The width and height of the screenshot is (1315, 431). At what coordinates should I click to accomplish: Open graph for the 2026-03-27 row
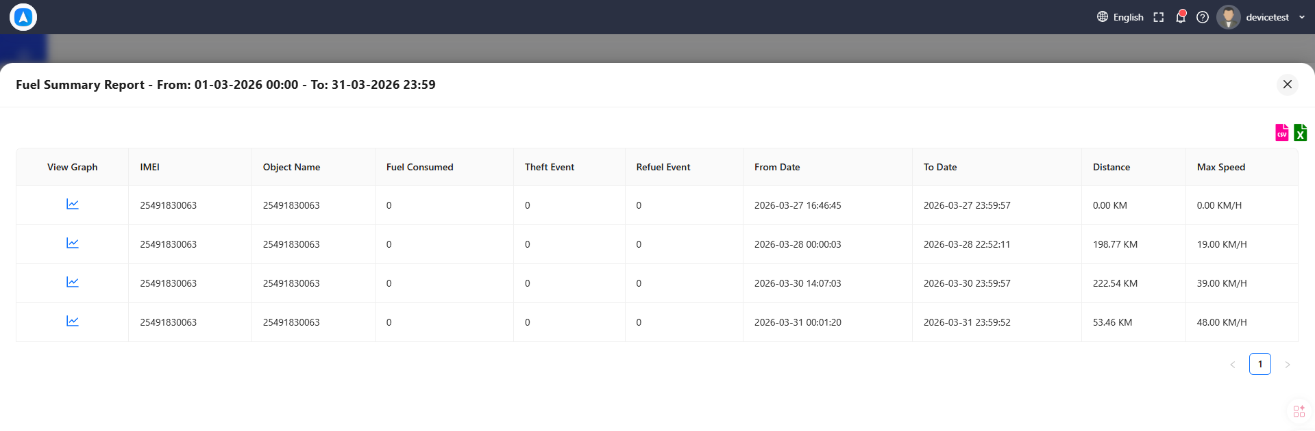click(73, 205)
